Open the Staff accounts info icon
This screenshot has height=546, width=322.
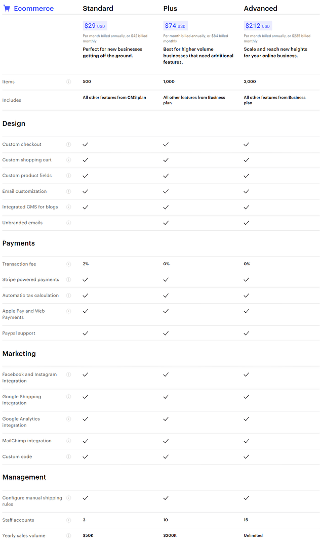coord(69,520)
